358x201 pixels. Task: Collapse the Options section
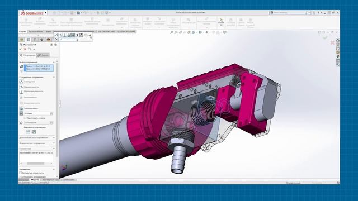point(54,169)
